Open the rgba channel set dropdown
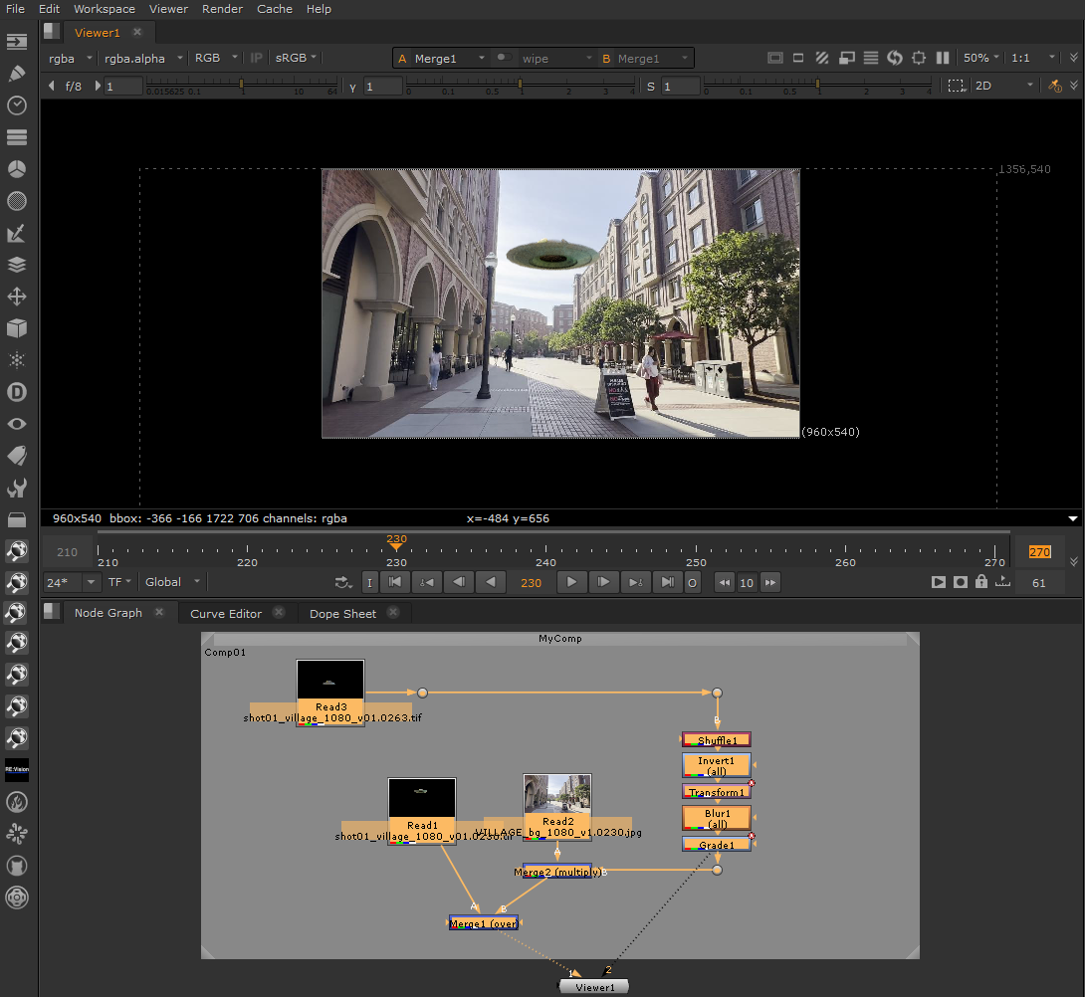Viewport: 1085px width, 997px height. coord(70,58)
